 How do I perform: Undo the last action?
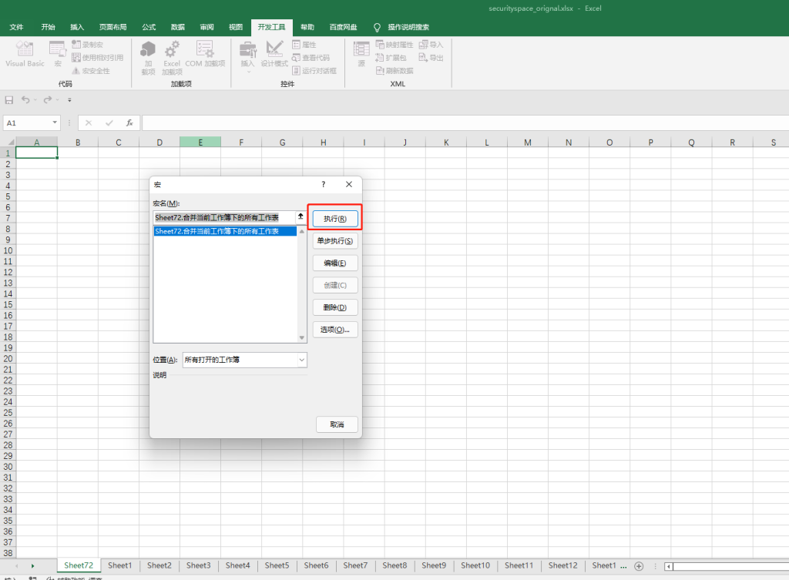[x=25, y=100]
